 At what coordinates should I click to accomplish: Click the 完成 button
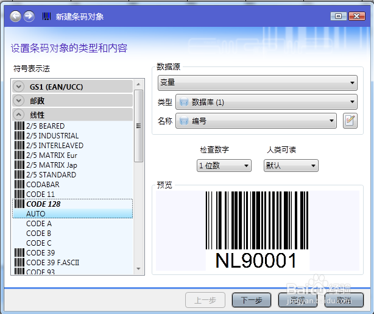pyautogui.click(x=298, y=300)
